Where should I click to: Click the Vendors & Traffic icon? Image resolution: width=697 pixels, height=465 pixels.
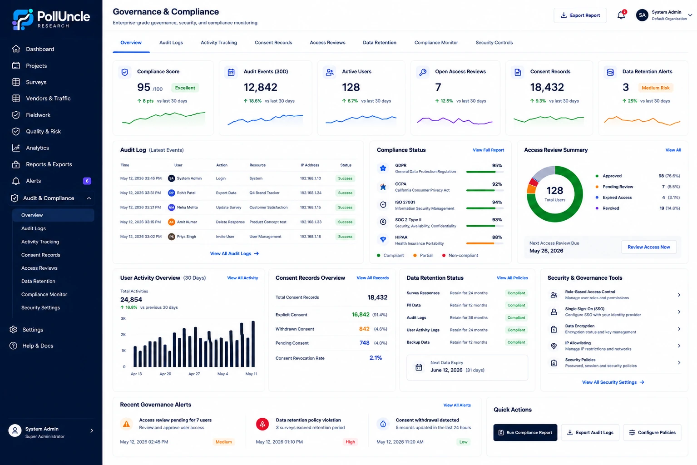click(x=16, y=99)
